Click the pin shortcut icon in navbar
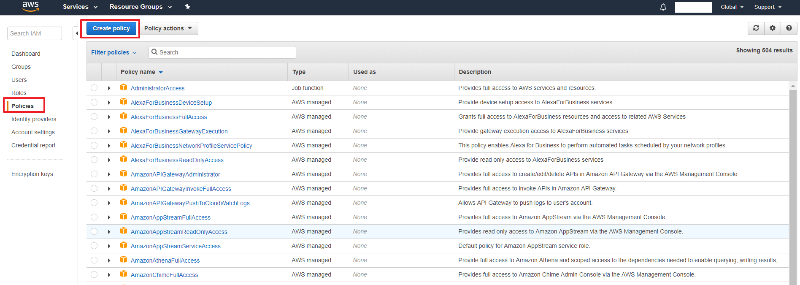Screen dimensions: 800x285 coord(188,7)
